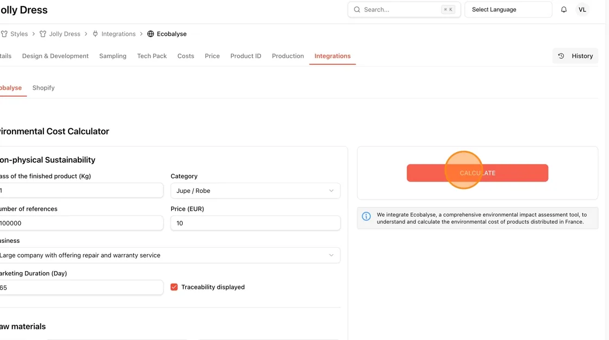The width and height of the screenshot is (609, 340).
Task: Click the Price (EUR) label
Action: pyautogui.click(x=187, y=209)
